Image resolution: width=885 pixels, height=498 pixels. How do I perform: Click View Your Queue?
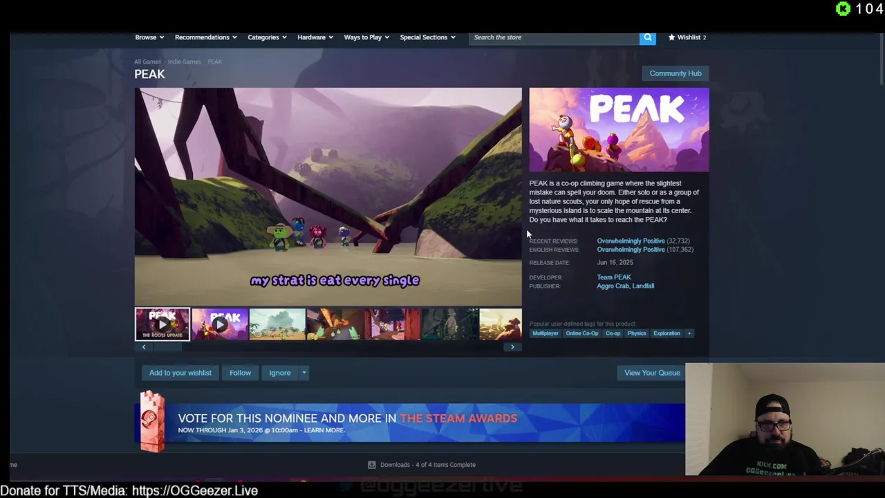coord(652,373)
